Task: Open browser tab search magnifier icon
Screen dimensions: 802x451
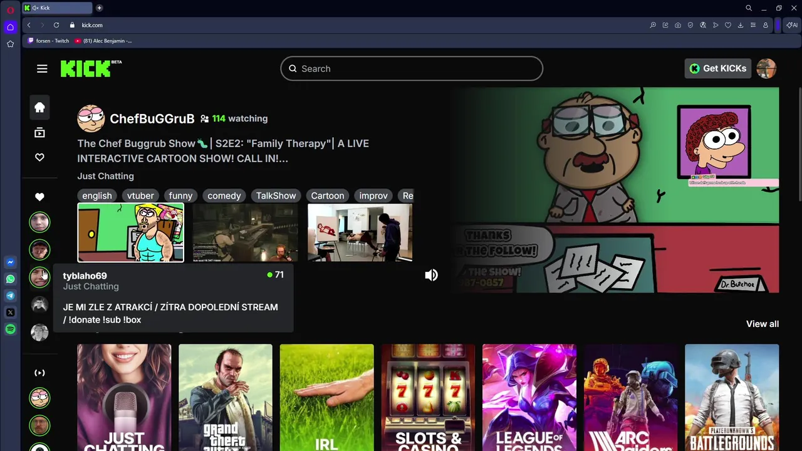Action: (749, 8)
